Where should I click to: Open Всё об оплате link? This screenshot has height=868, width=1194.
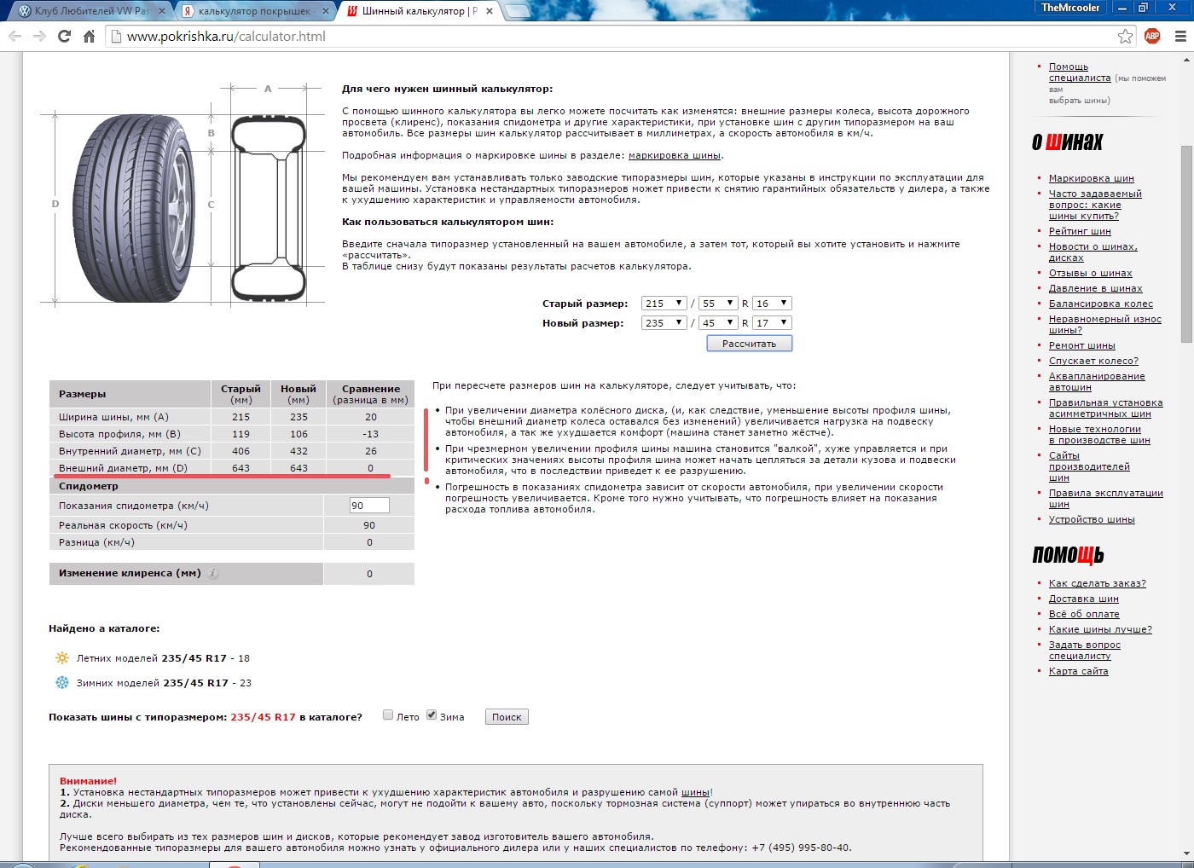(1084, 614)
